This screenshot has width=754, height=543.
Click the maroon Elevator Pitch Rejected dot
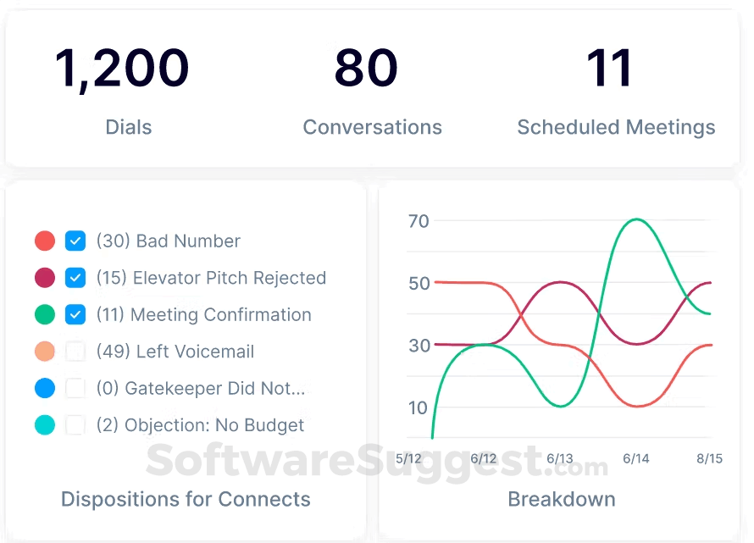point(45,278)
